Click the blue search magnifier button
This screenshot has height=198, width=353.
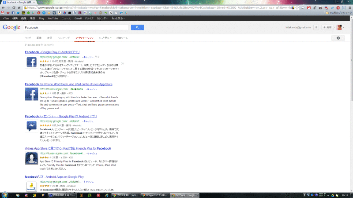click(x=137, y=27)
